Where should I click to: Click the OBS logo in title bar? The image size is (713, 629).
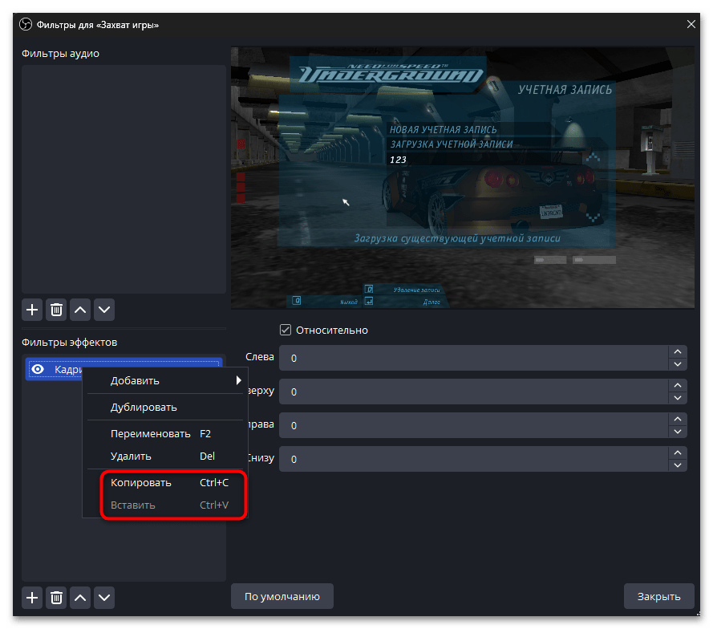point(26,25)
